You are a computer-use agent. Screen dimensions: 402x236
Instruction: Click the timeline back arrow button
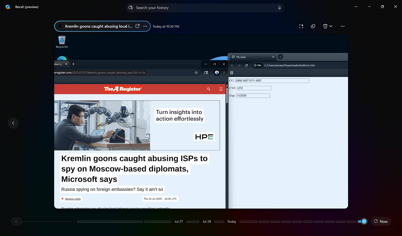[16, 221]
